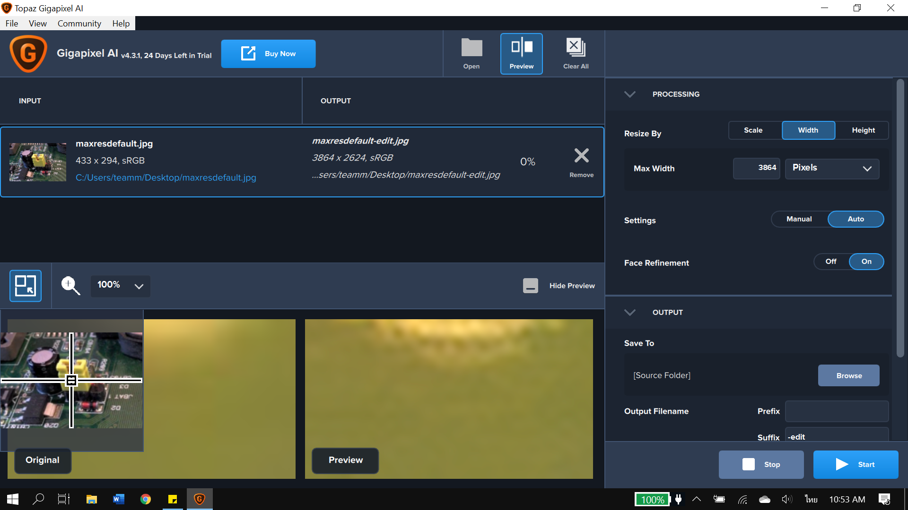The width and height of the screenshot is (908, 510).
Task: Open the Help menu
Action: [x=121, y=24]
